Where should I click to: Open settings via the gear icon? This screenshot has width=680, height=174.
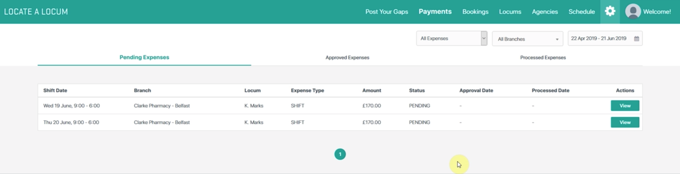tap(610, 11)
